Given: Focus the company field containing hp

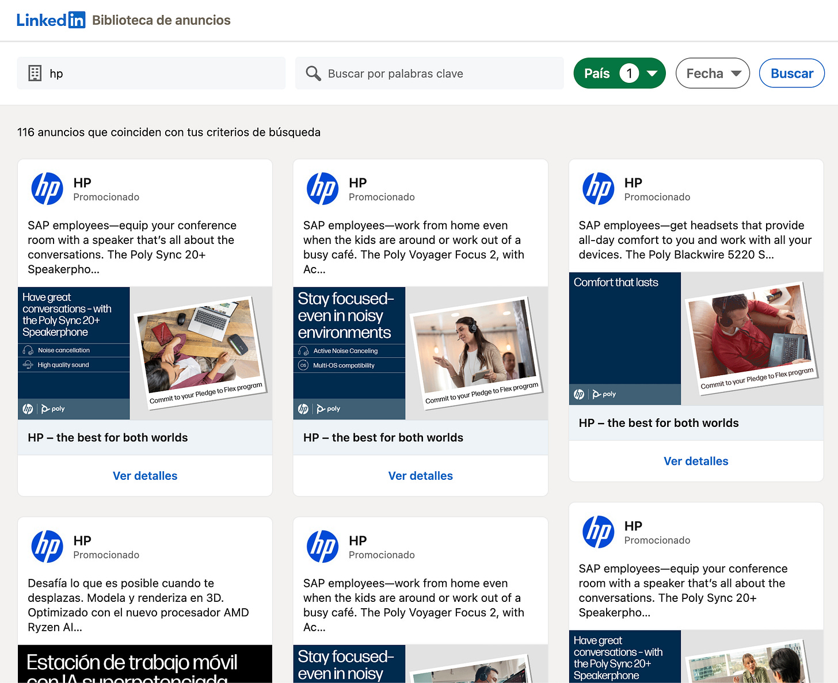Looking at the screenshot, I should tap(151, 73).
